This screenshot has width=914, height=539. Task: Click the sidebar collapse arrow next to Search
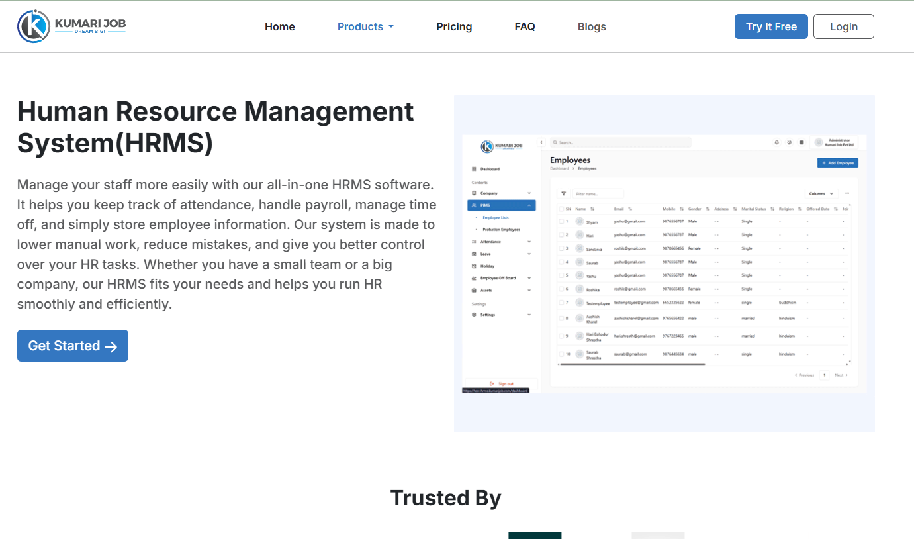(541, 142)
